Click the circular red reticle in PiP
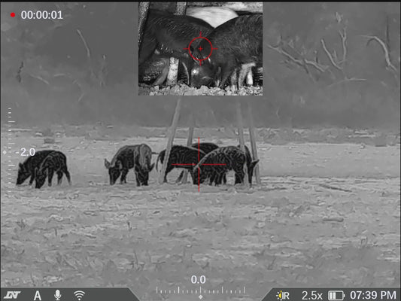Image resolution: width=401 pixels, height=301 pixels. [x=200, y=49]
